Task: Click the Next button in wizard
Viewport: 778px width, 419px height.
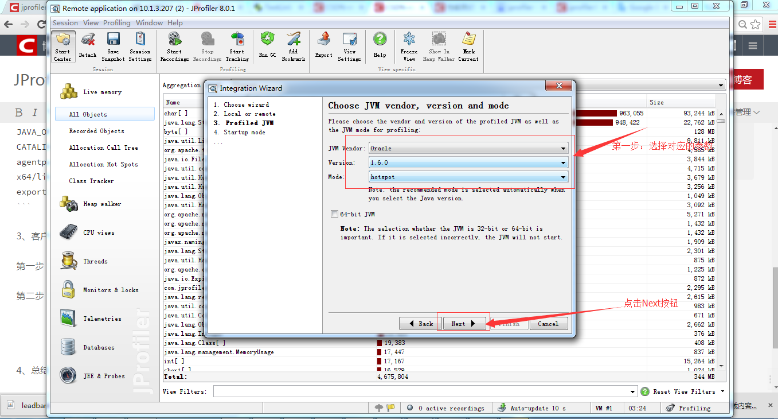Action: pos(463,324)
